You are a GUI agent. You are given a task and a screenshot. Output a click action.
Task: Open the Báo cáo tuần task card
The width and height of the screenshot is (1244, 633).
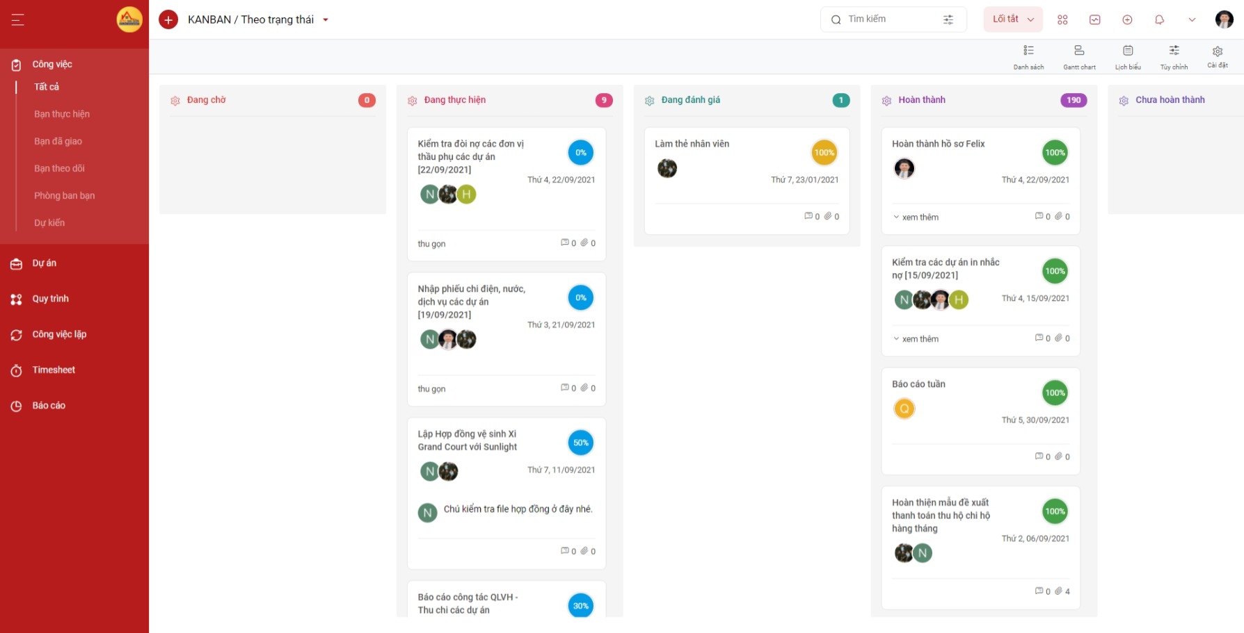(x=980, y=421)
